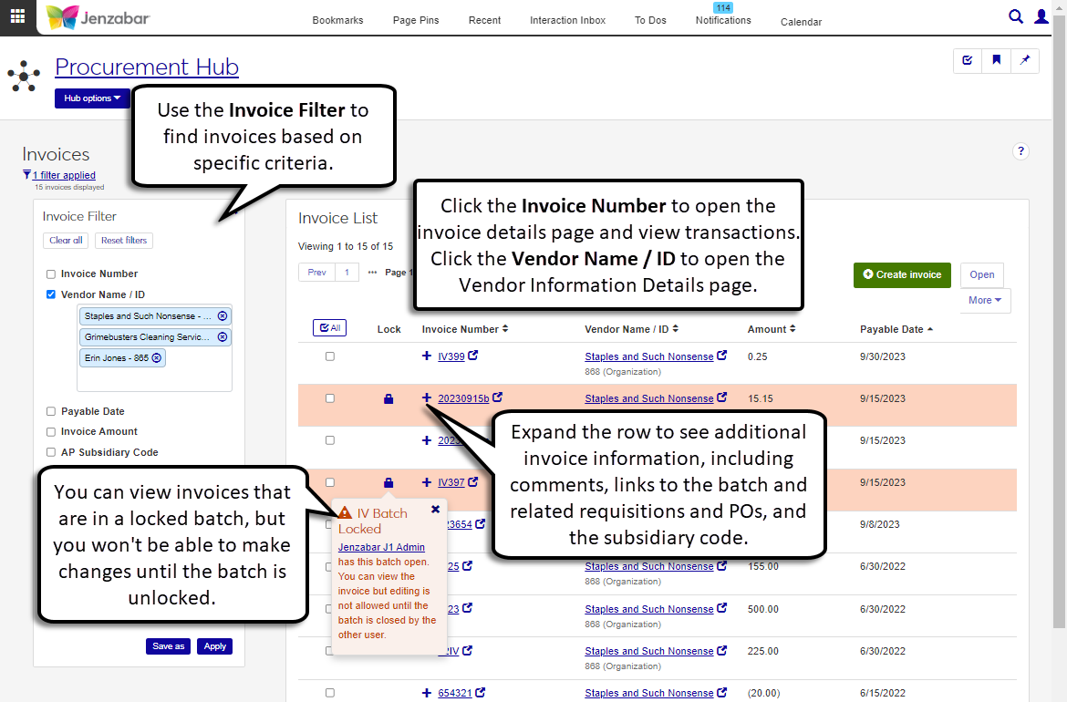Viewport: 1067px width, 702px height.
Task: Open vendor external link icon in 500.00 row
Action: (x=722, y=608)
